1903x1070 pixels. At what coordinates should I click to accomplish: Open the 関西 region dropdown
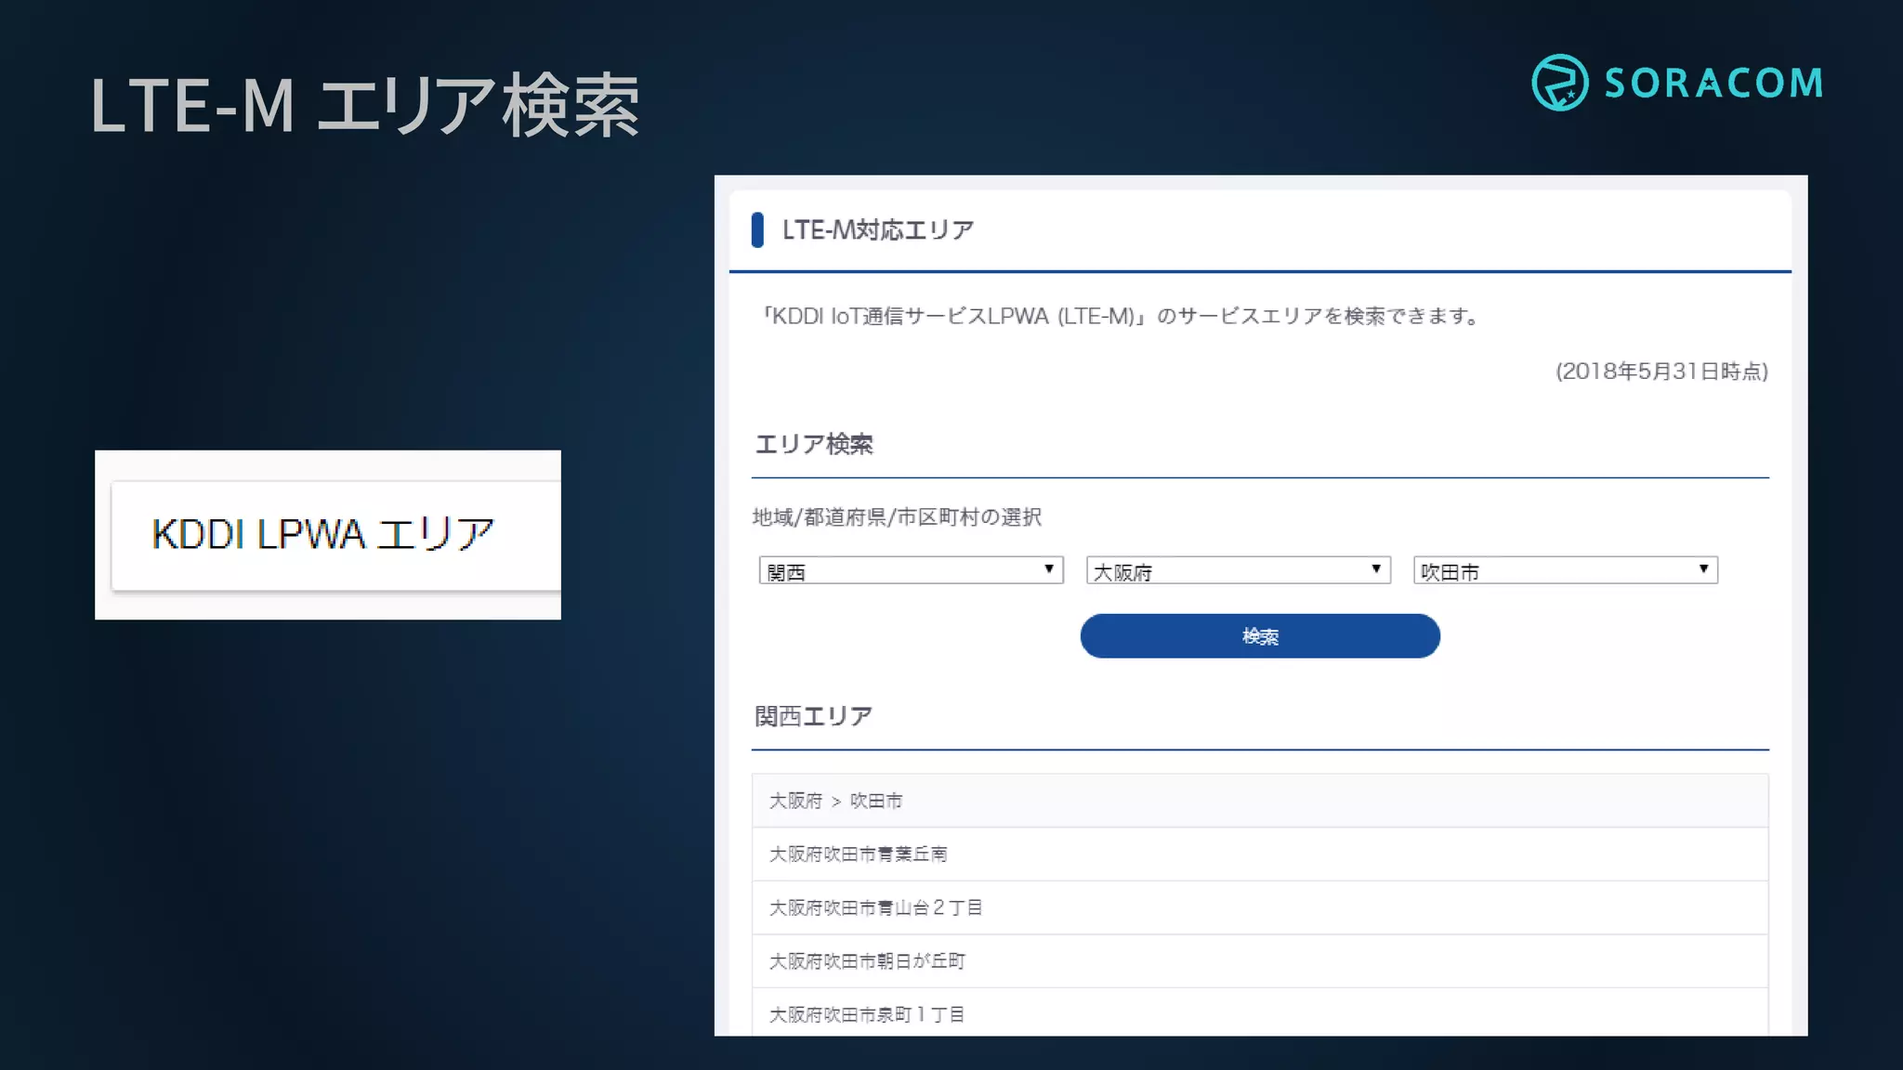(911, 570)
